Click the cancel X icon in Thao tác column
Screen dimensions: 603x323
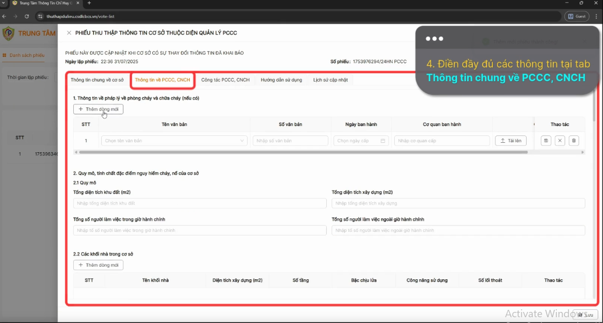(x=560, y=141)
